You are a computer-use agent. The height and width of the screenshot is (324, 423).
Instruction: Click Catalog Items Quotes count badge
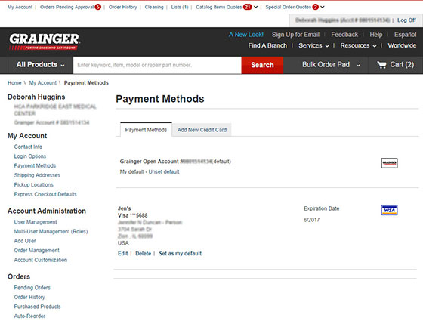[x=248, y=7]
